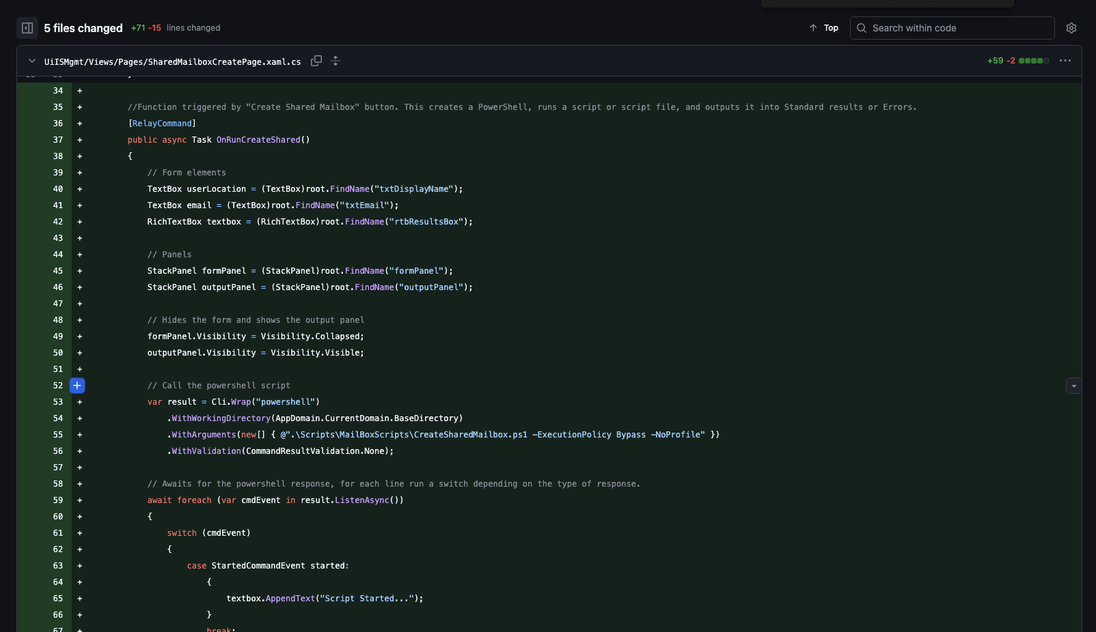Expand all lines of the file diff
Image resolution: width=1096 pixels, height=632 pixels.
(335, 61)
